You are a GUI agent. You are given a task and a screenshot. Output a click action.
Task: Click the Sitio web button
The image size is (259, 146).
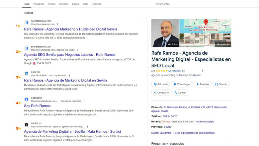[x=161, y=84]
